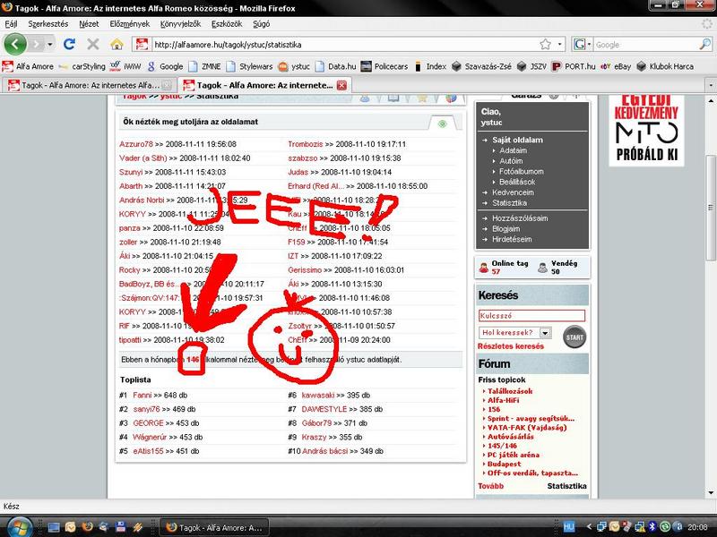Open the Nézet menu
717x537 pixels.
[x=89, y=24]
